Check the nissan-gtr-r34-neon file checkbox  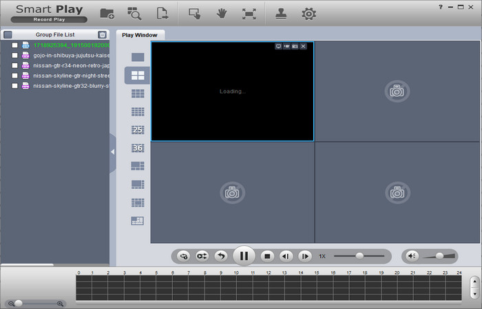[14, 65]
